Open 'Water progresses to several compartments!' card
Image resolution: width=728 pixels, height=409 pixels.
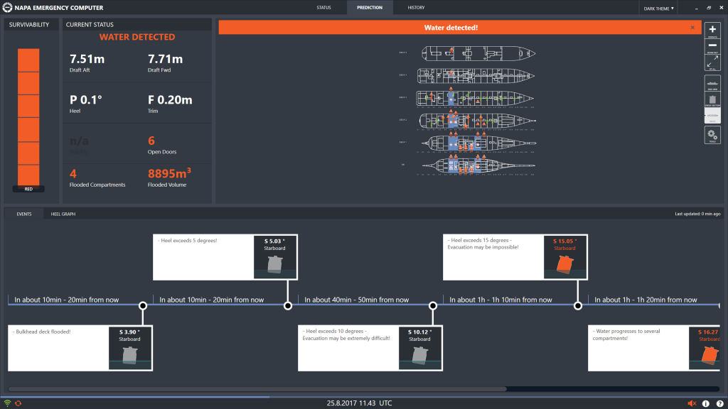[654, 348]
